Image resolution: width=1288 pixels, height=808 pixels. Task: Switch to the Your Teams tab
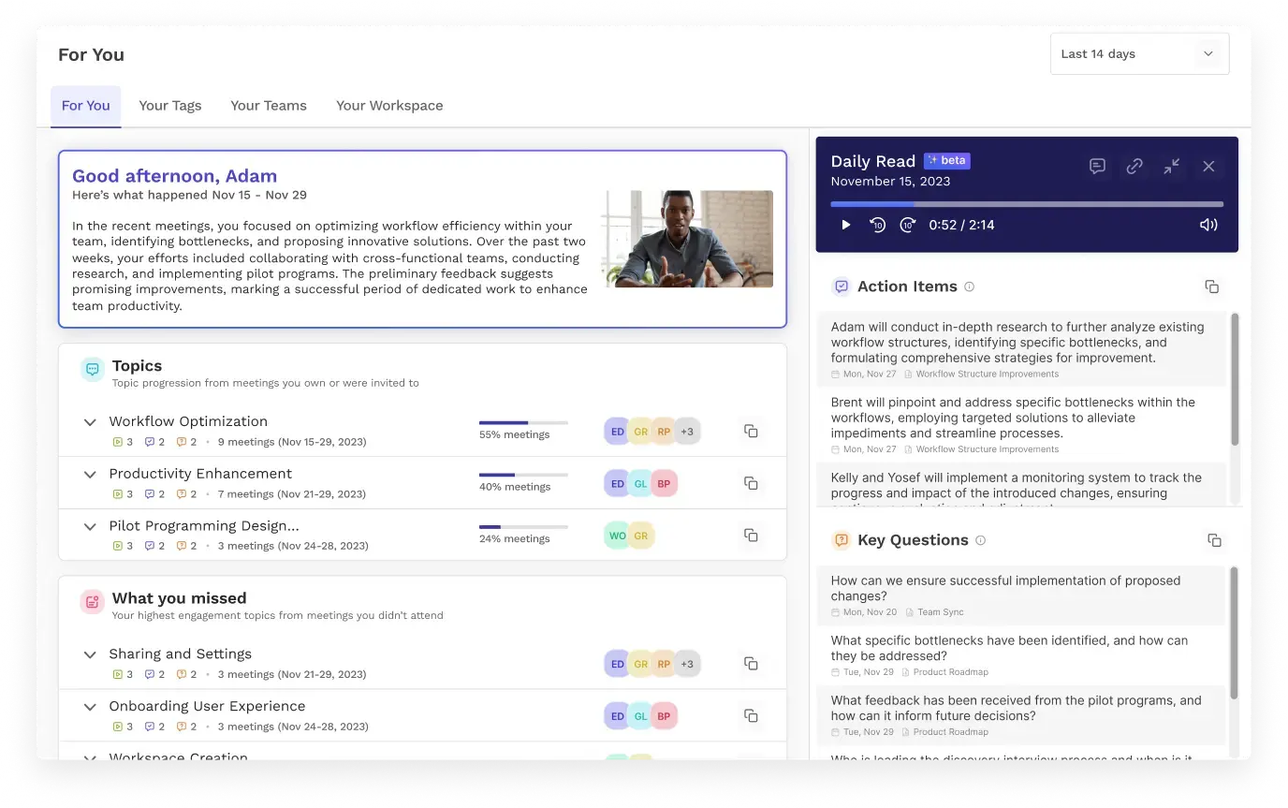pyautogui.click(x=269, y=105)
